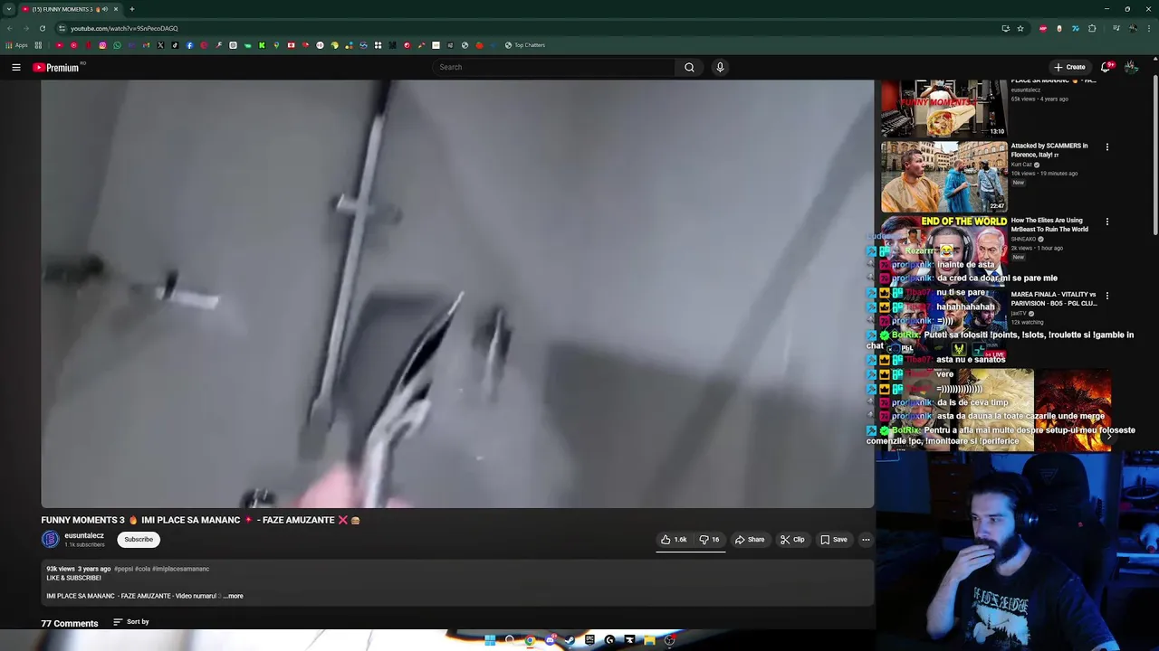Open YouTube account avatar menu
Viewport: 1159px width, 651px height.
coord(1131,67)
